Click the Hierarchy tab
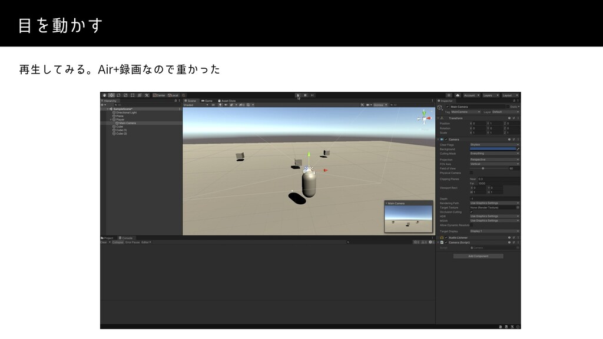 click(109, 101)
